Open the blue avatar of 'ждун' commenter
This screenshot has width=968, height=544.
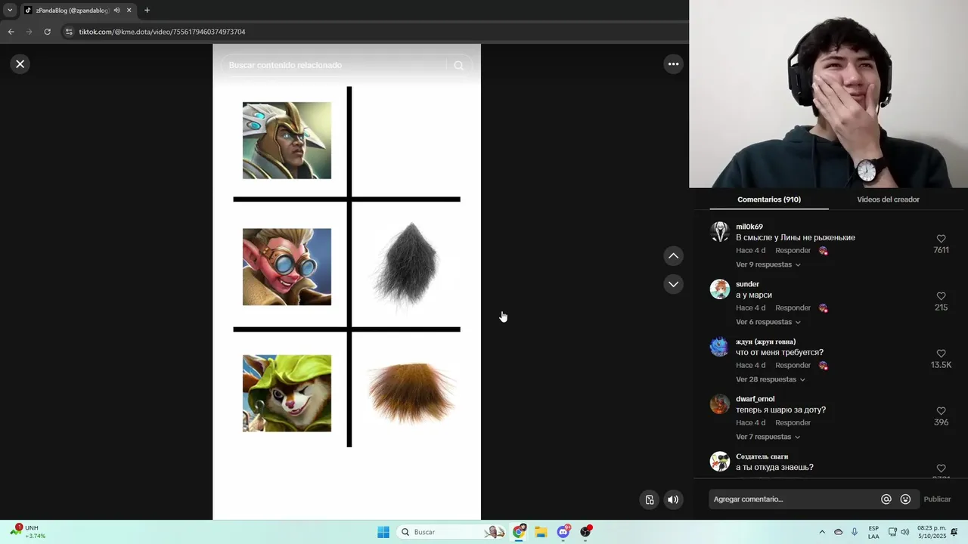[x=719, y=347]
